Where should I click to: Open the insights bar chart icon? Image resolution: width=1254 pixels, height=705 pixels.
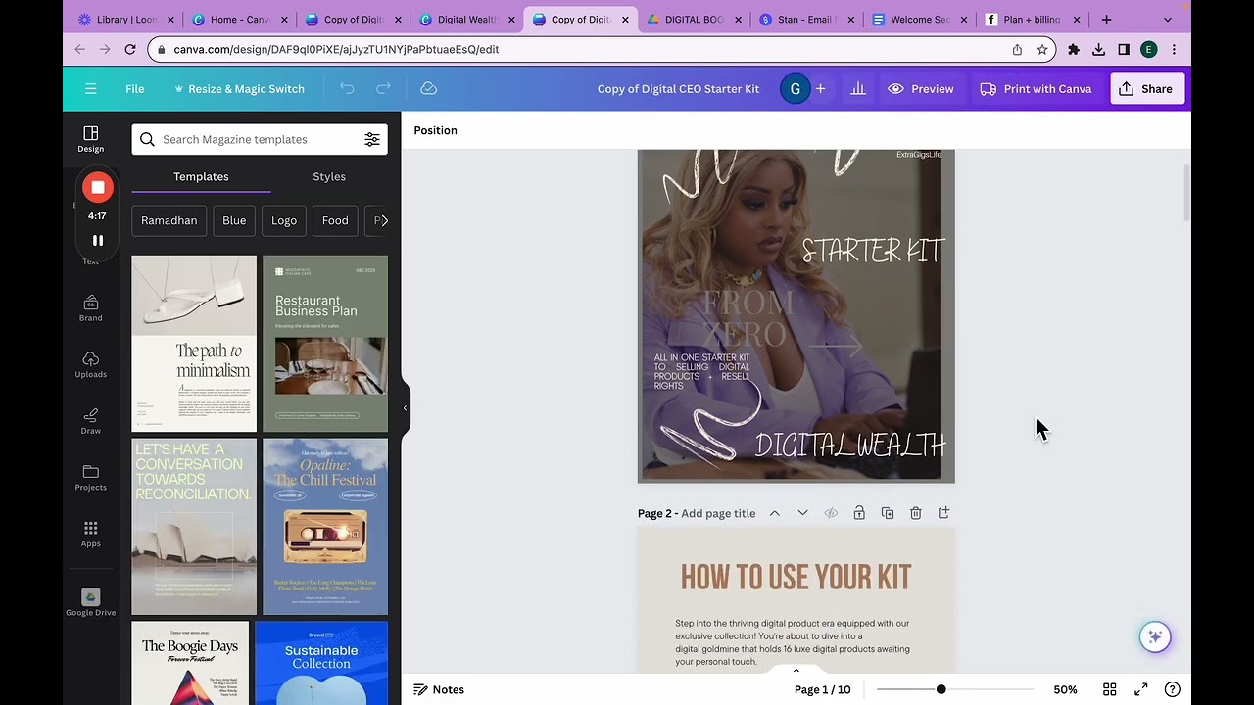[x=858, y=89]
